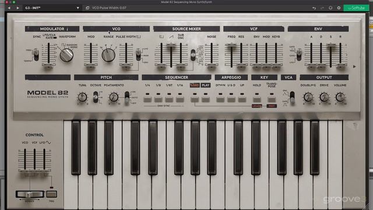Viewport: 373px width, 210px height.
Task: Adjust the envelope Sustain (S) slider
Action: (x=330, y=45)
